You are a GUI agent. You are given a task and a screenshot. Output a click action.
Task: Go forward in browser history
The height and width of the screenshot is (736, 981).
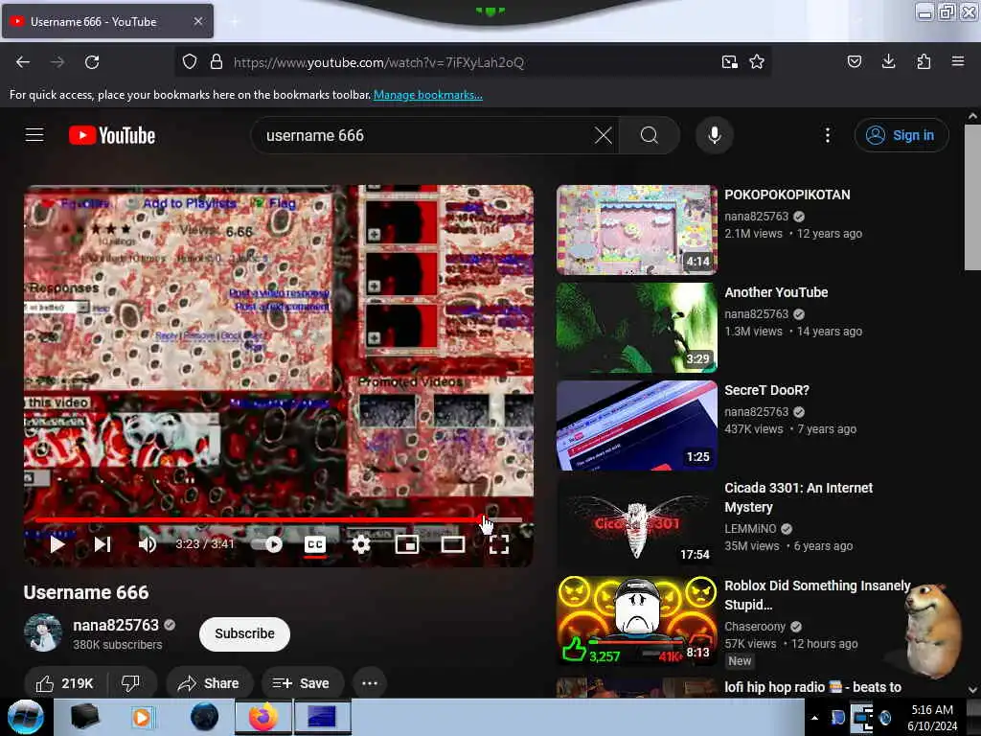[x=57, y=62]
